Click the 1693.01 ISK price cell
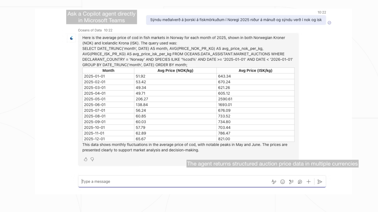The height and width of the screenshot is (212, 378). 255,105
